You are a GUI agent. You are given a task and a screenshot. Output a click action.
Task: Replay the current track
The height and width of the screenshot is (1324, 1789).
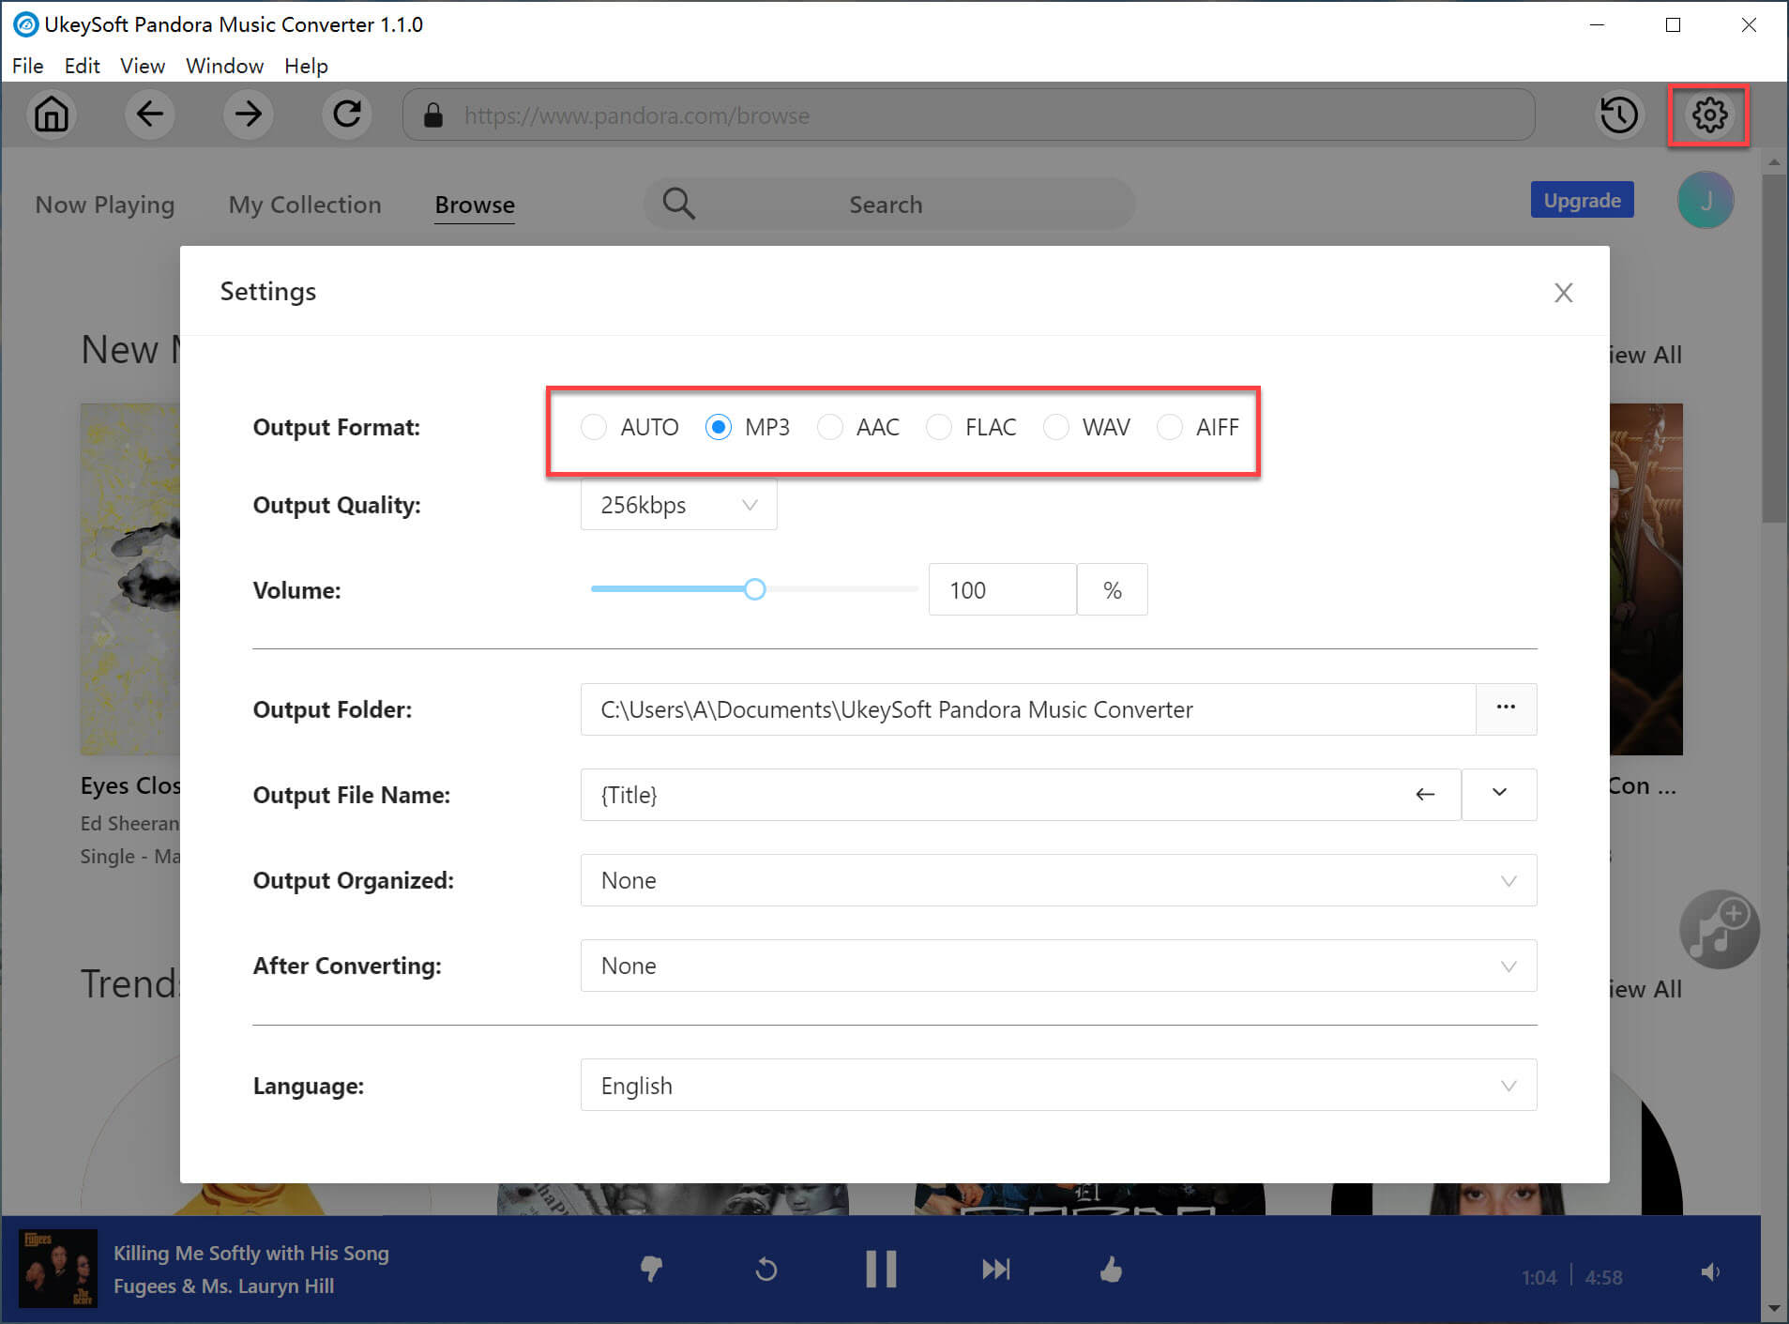(x=766, y=1270)
